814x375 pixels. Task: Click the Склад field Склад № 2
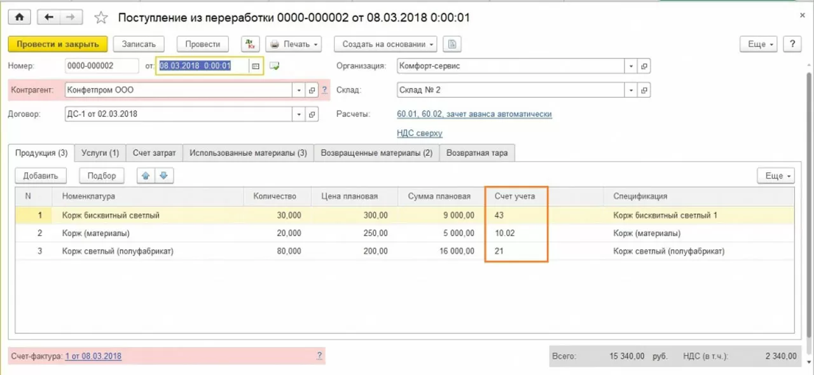coord(511,90)
